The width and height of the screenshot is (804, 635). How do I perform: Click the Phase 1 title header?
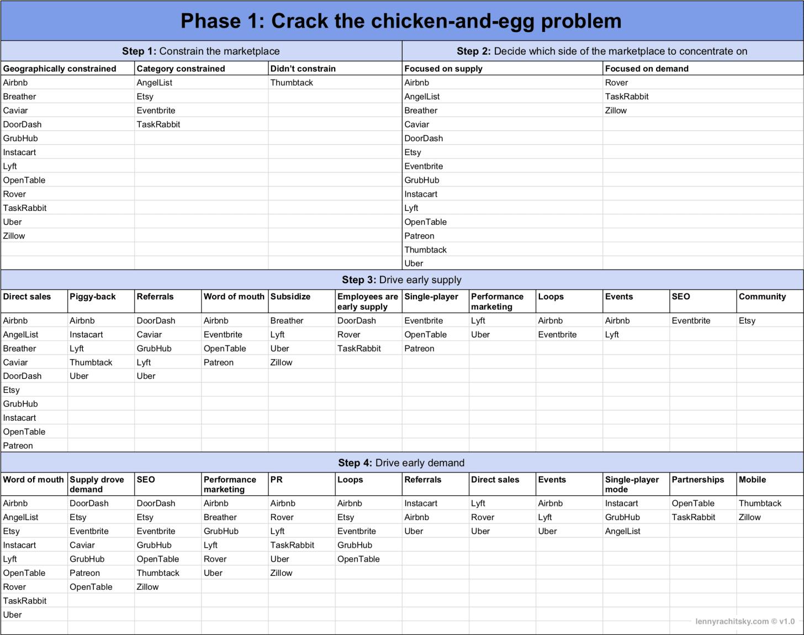click(401, 21)
